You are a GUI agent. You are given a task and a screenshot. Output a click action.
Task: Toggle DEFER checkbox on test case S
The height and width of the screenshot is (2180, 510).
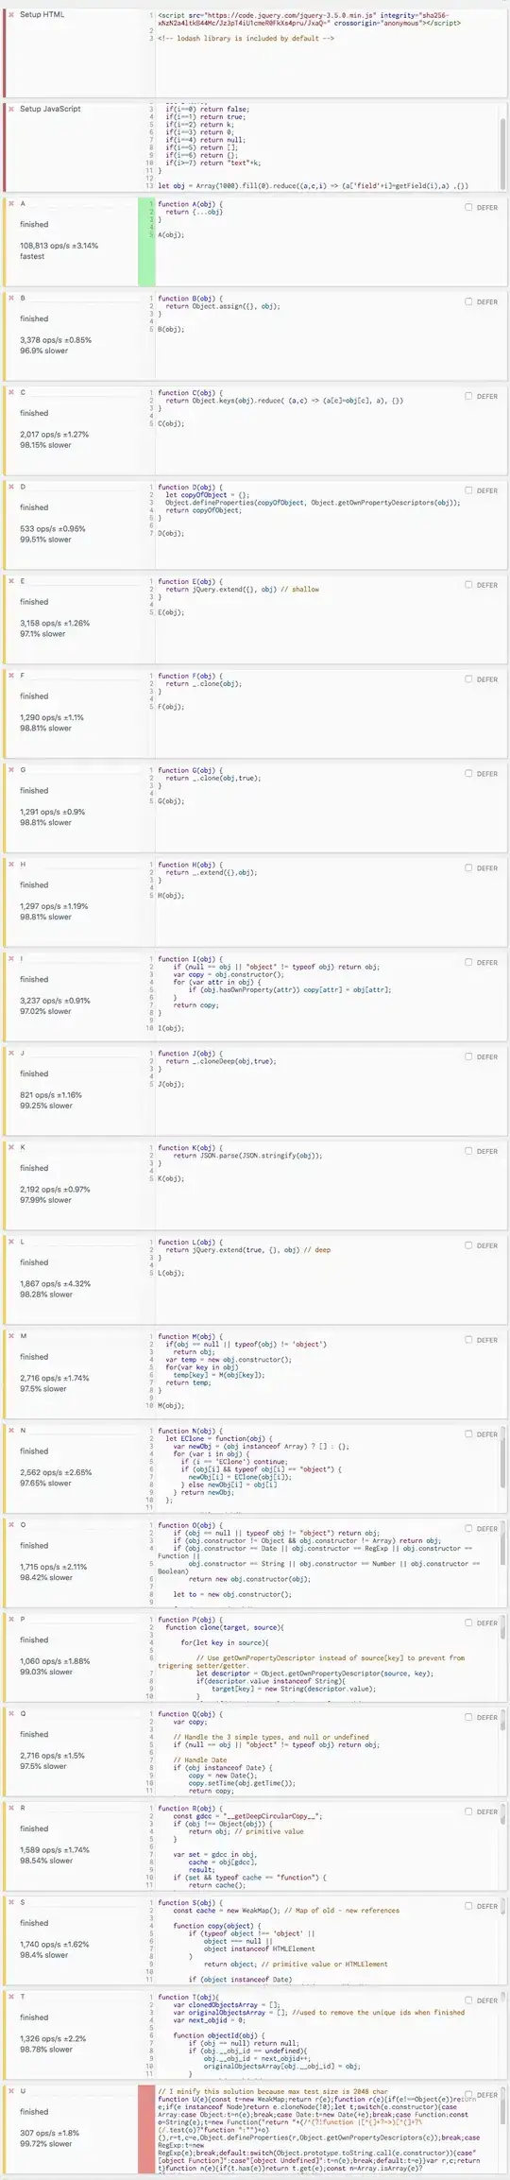click(468, 1906)
